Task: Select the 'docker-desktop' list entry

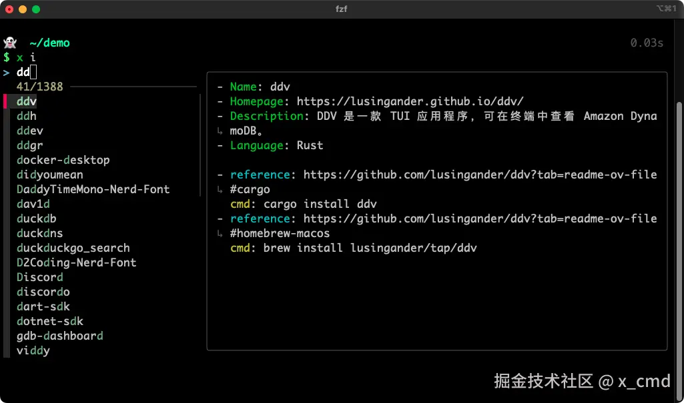Action: 63,160
